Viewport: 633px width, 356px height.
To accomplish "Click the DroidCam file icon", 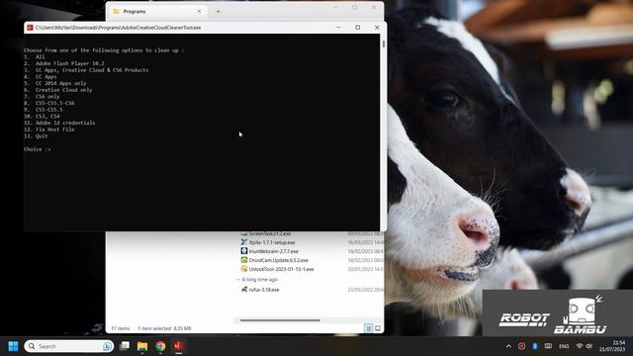I will tap(244, 260).
